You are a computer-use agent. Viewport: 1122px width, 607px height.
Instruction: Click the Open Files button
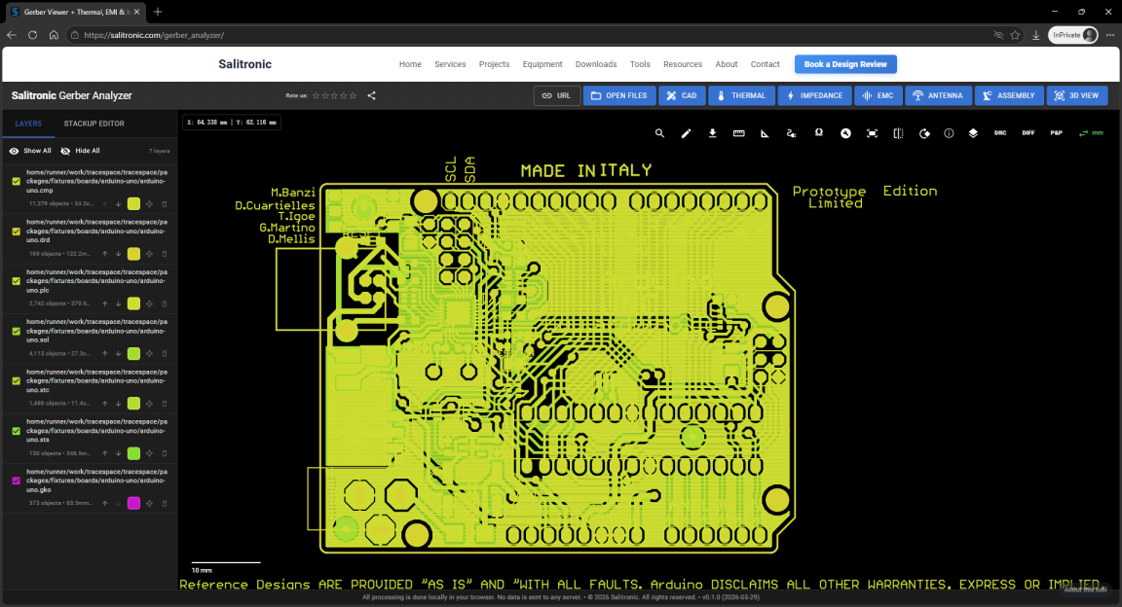click(x=619, y=95)
